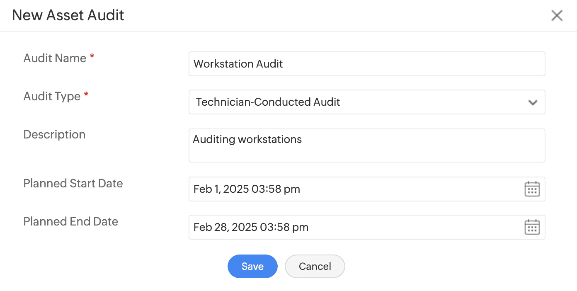Viewport: 577px width, 291px height.
Task: Click the red asterisk beside Audit Name
Action: coord(92,58)
